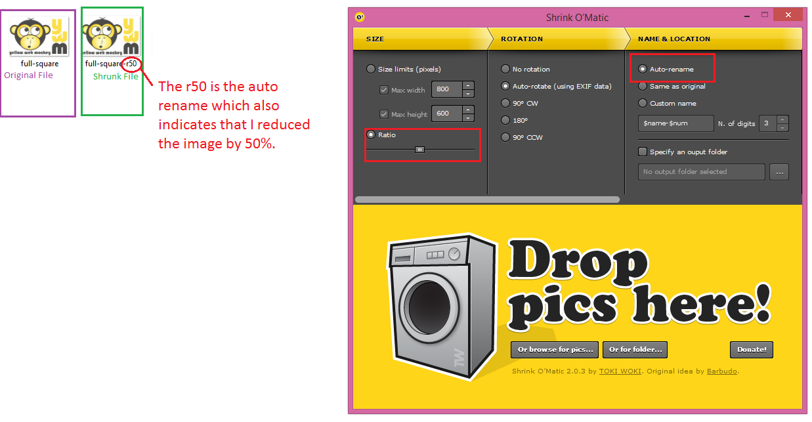Select the Auto-rename option

click(643, 69)
